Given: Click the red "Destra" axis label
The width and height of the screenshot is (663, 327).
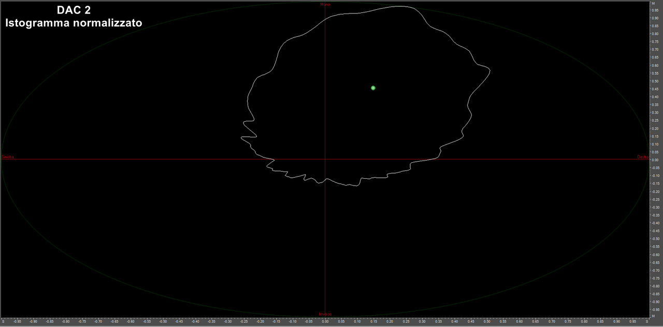Looking at the screenshot, I should pyautogui.click(x=642, y=157).
